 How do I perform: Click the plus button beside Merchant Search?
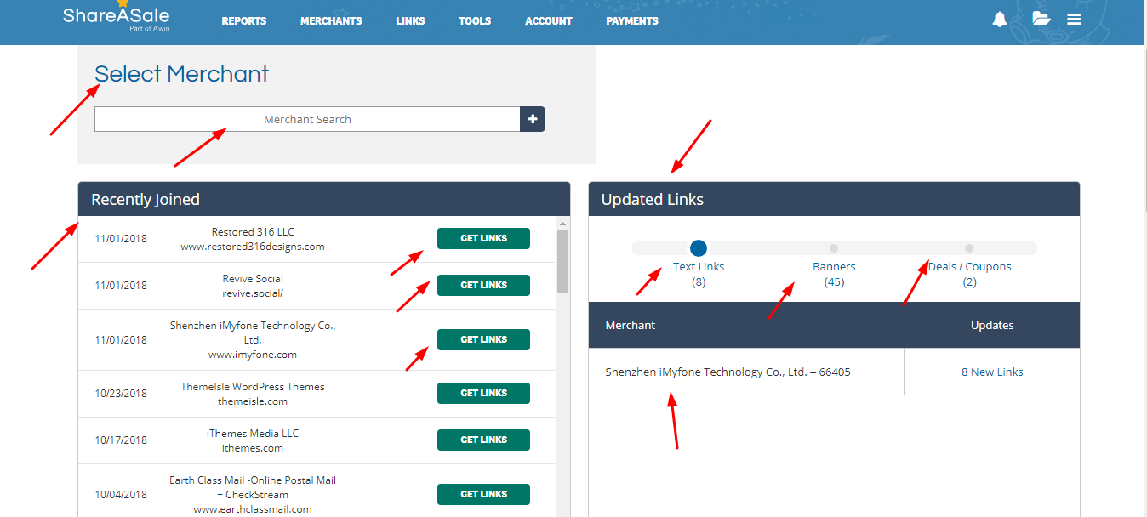533,119
